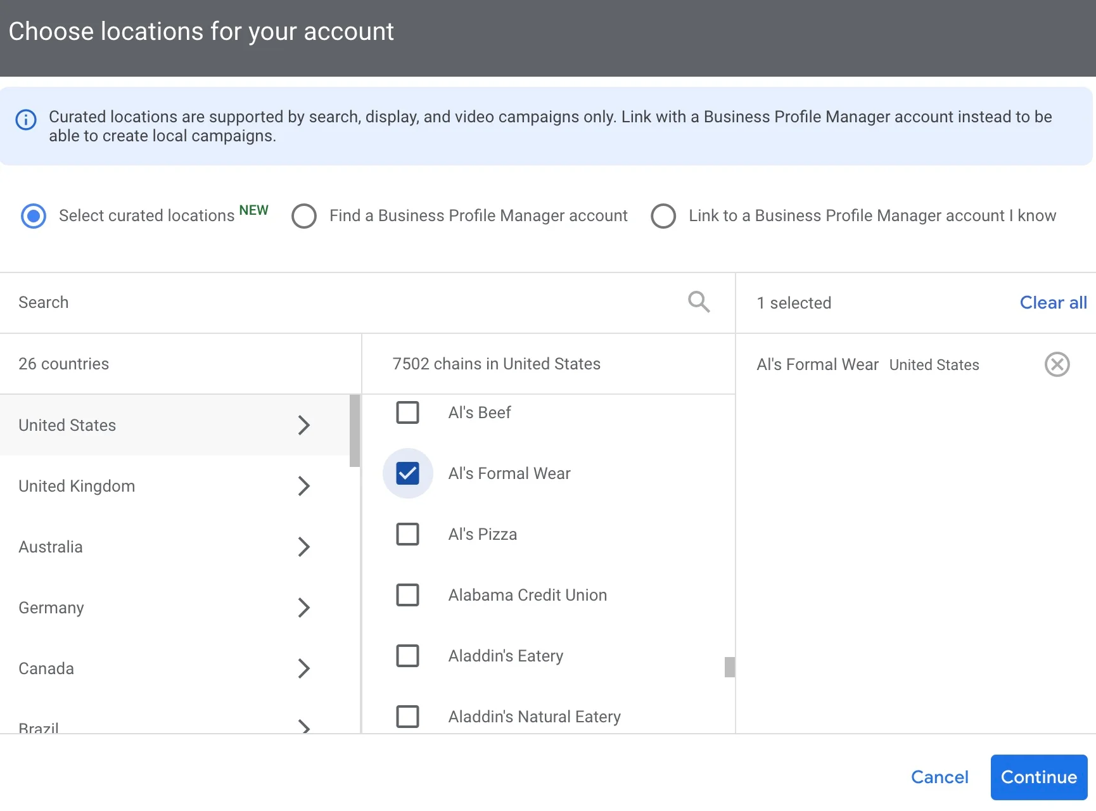
Task: Select Link to a Business Profile Manager account
Action: coord(663,216)
